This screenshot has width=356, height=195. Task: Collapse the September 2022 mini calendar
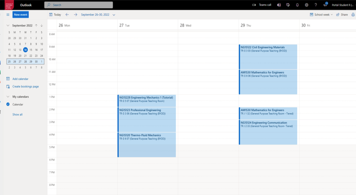point(8,25)
